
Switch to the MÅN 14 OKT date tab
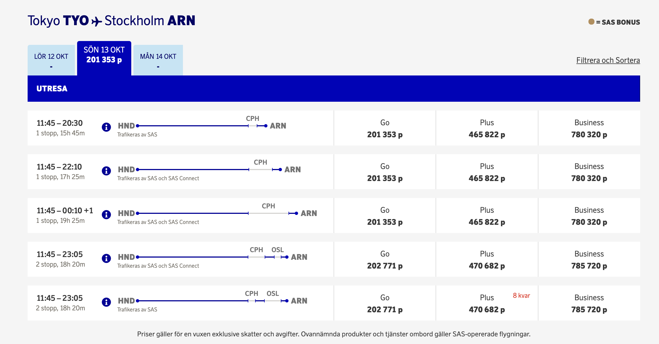click(x=158, y=60)
